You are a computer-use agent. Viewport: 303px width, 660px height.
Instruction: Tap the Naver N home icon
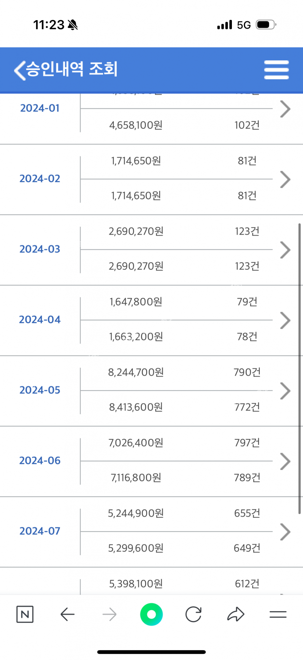click(x=25, y=614)
